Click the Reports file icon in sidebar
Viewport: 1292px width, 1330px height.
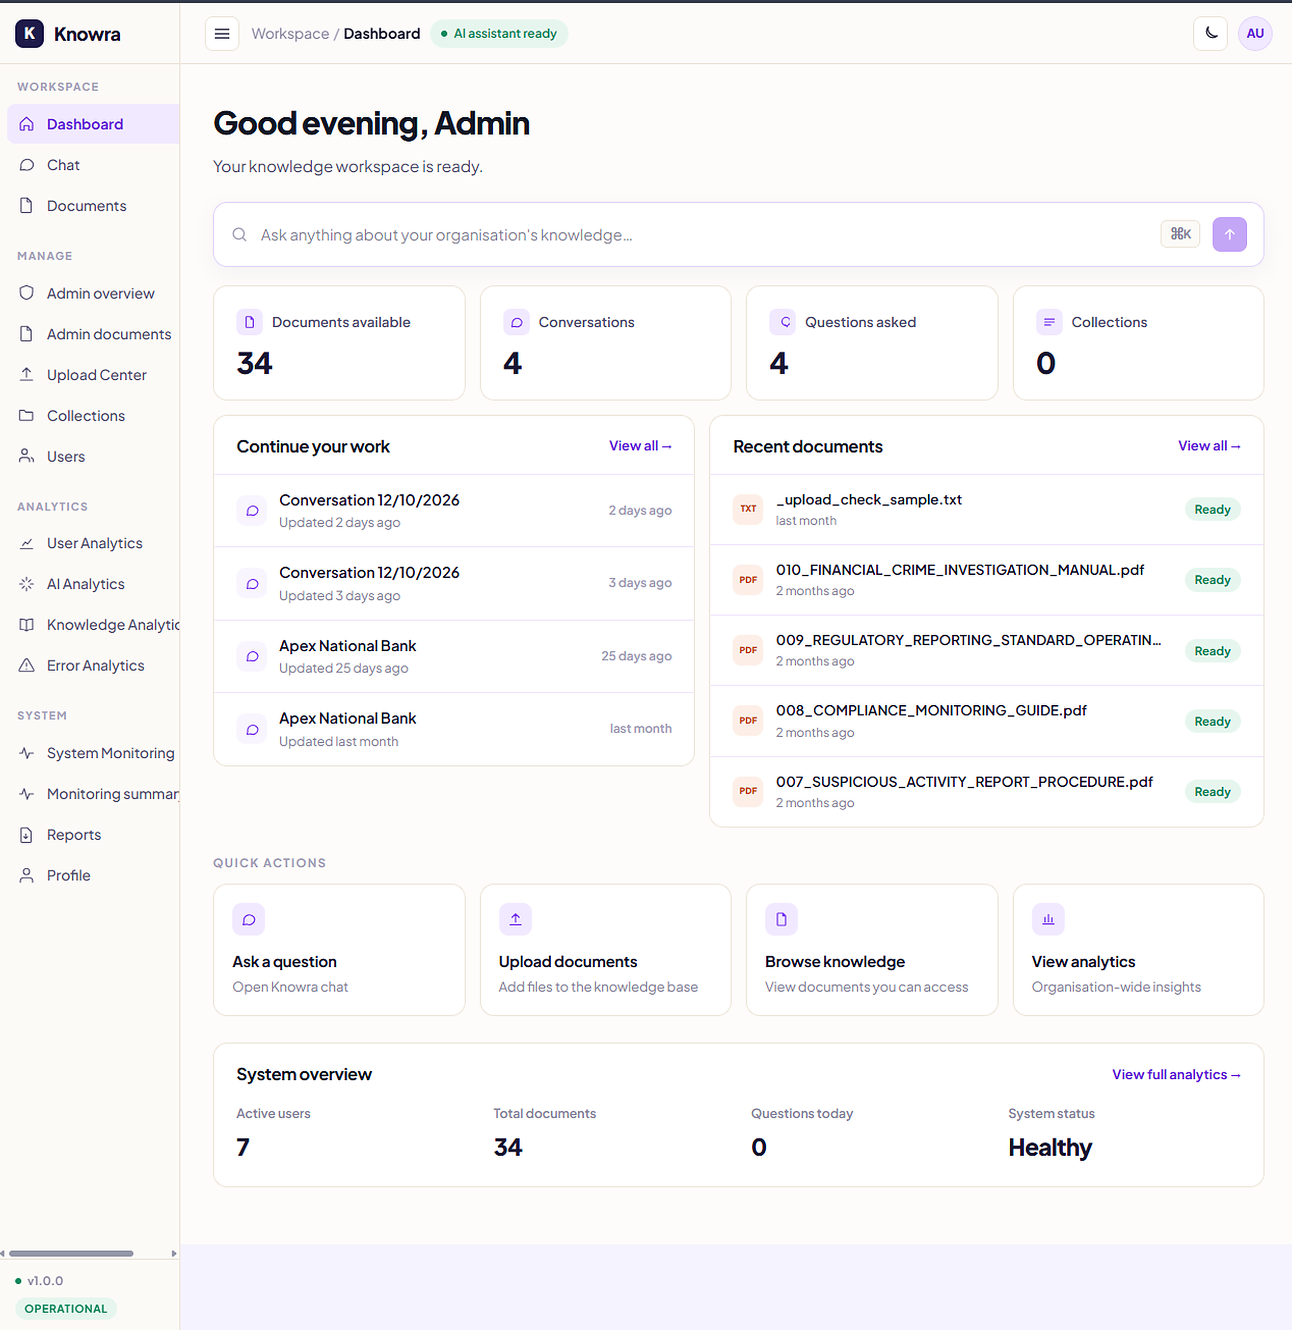point(26,835)
